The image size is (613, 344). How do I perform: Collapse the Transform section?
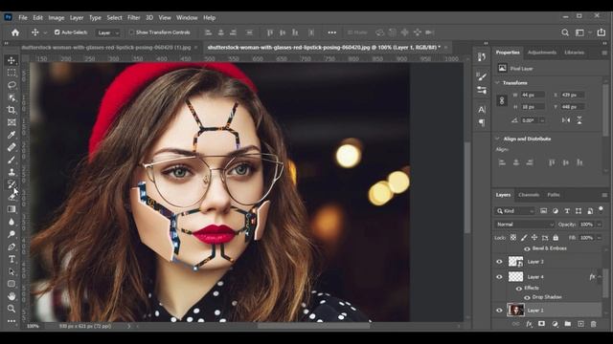pos(497,83)
